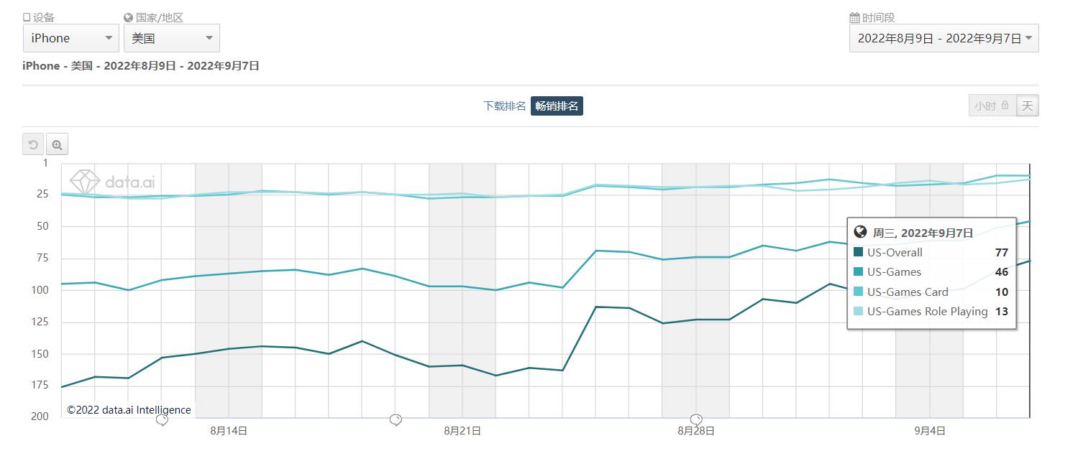Switch to 下载排名 tab
Image resolution: width=1078 pixels, height=451 pixels.
point(505,106)
